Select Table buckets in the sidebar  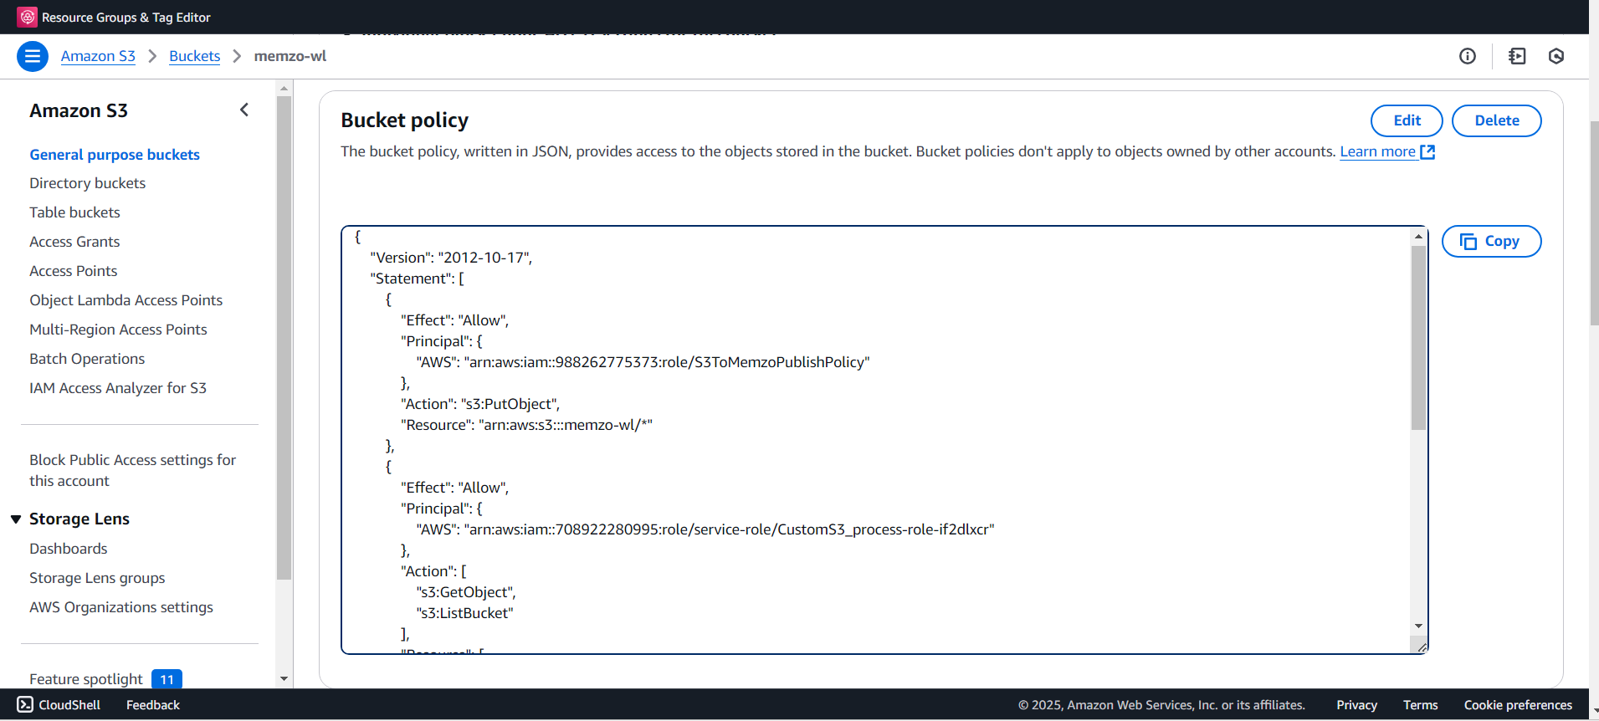point(75,212)
